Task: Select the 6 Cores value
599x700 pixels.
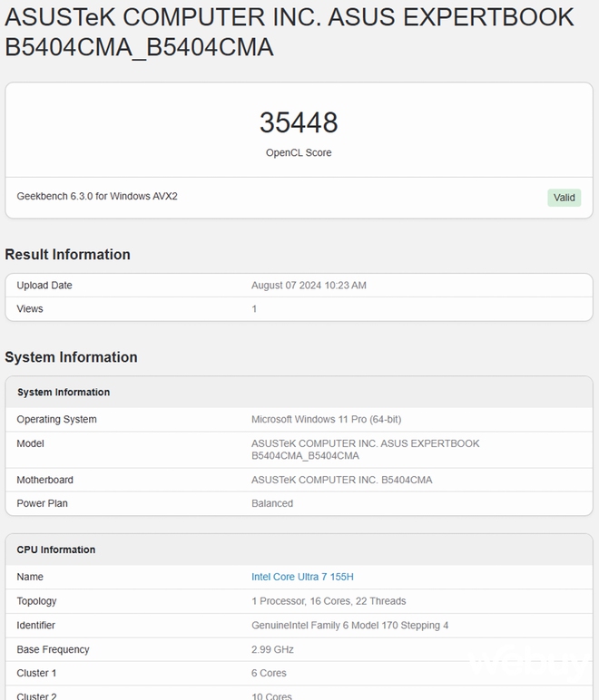Action: pyautogui.click(x=269, y=673)
